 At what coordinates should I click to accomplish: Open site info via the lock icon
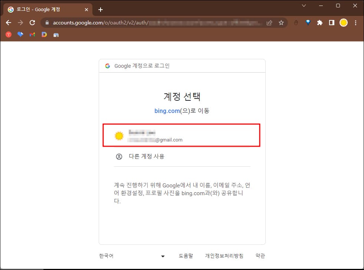[x=47, y=23]
